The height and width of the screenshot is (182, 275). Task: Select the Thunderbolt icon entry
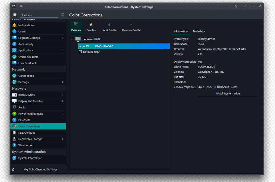coord(14,145)
